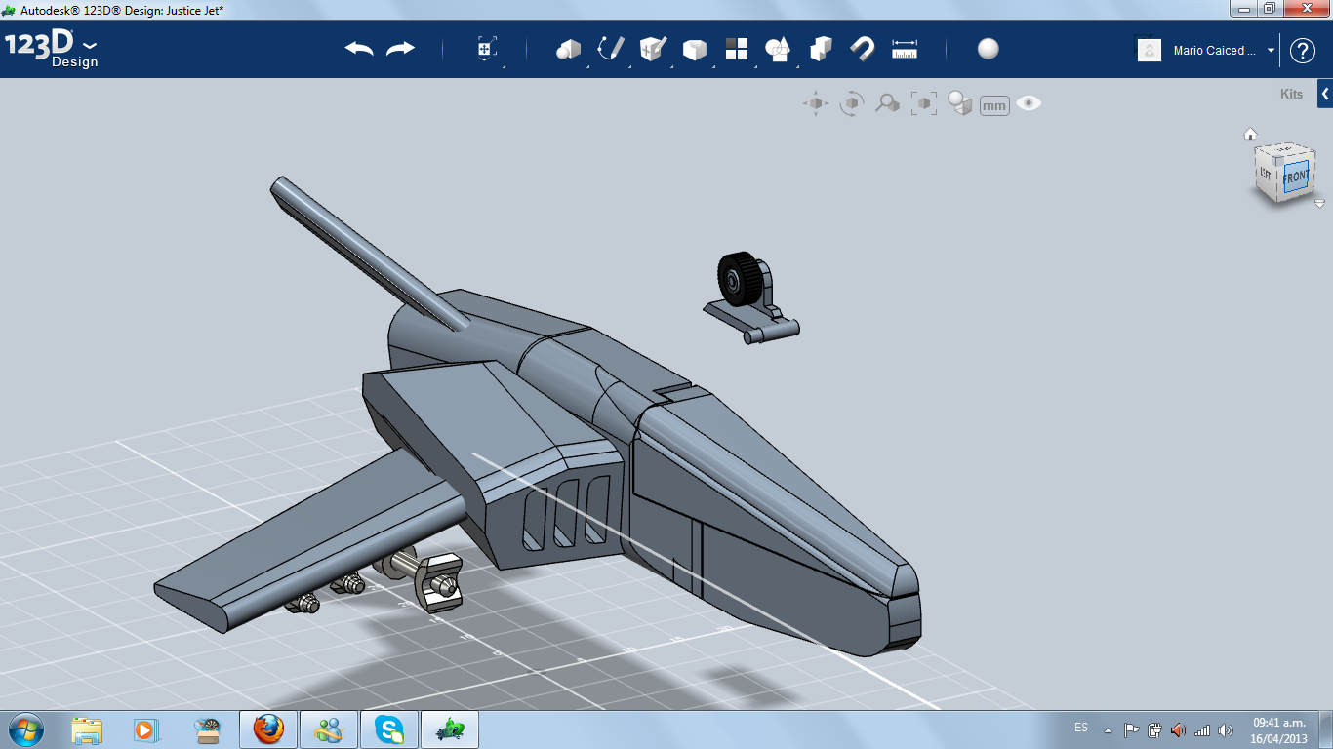
Task: Open the Transform tool in the toolbar
Action: coord(487,50)
